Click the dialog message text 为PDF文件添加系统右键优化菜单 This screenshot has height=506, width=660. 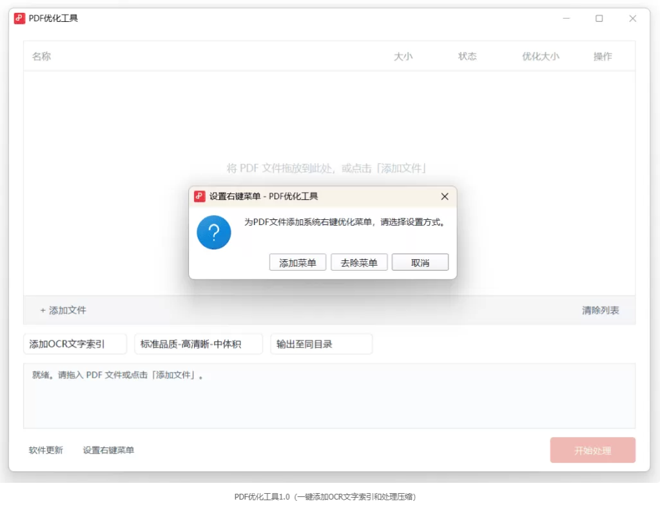click(308, 222)
